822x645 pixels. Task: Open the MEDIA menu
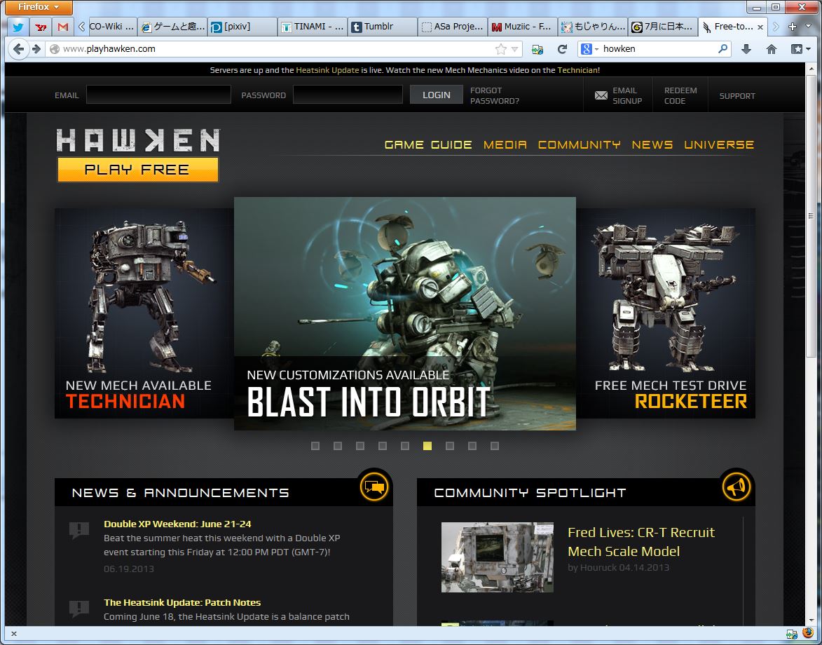(x=505, y=144)
